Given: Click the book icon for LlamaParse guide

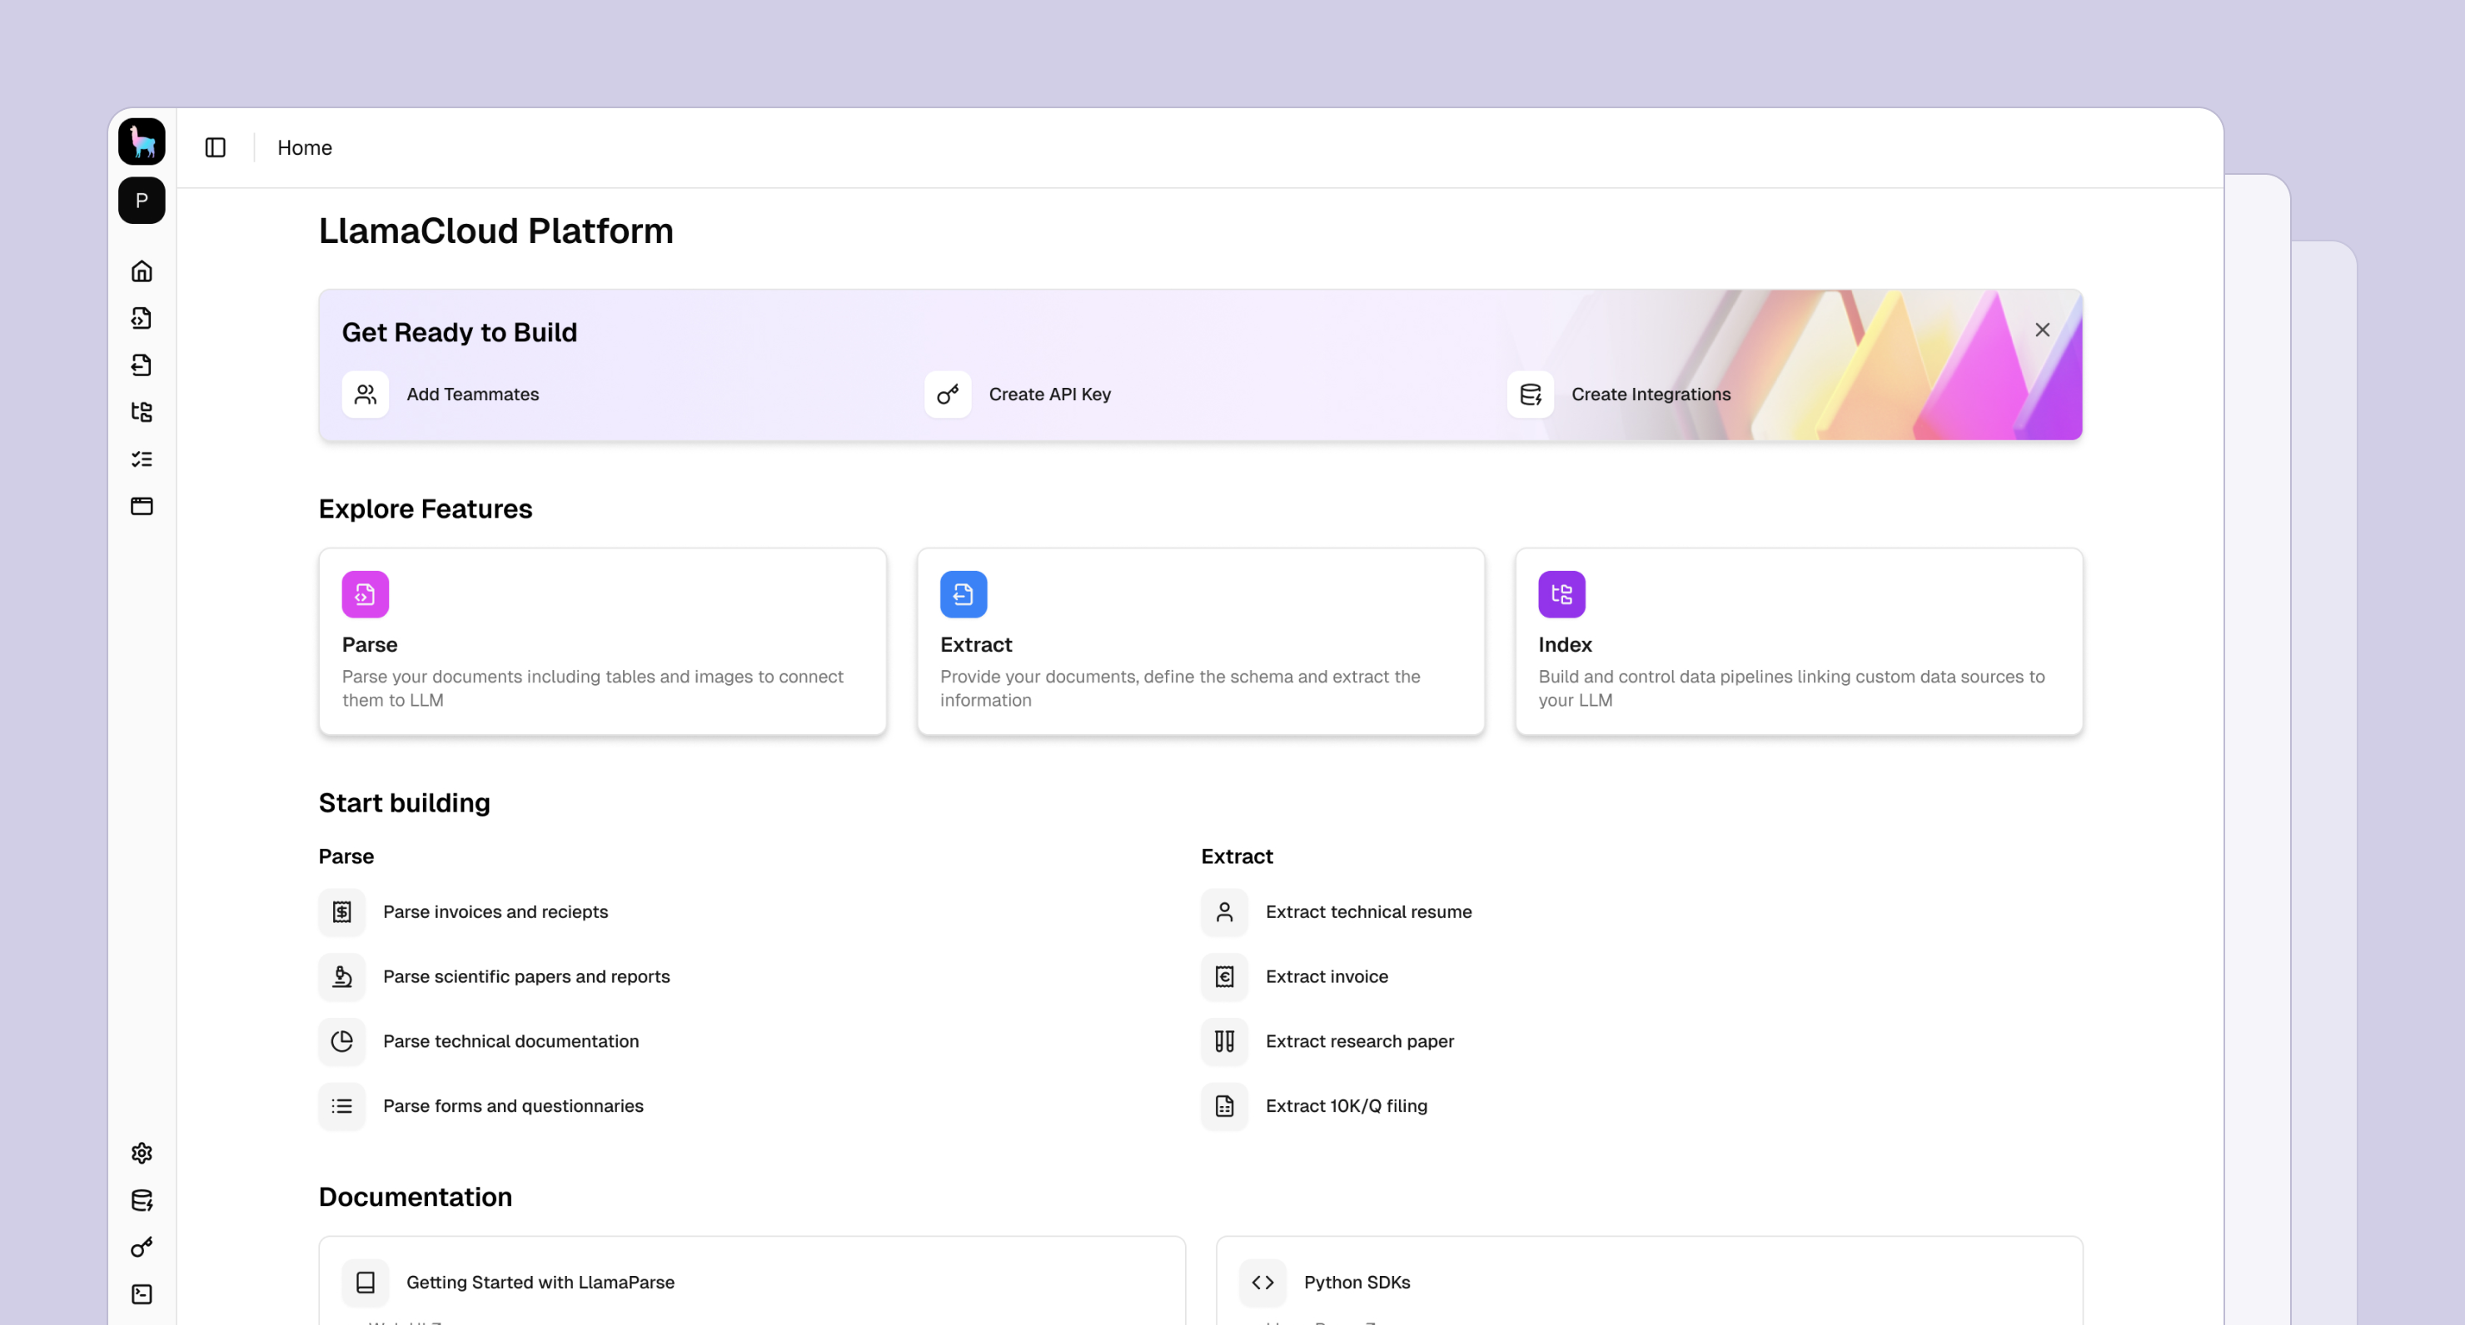Looking at the screenshot, I should [366, 1282].
